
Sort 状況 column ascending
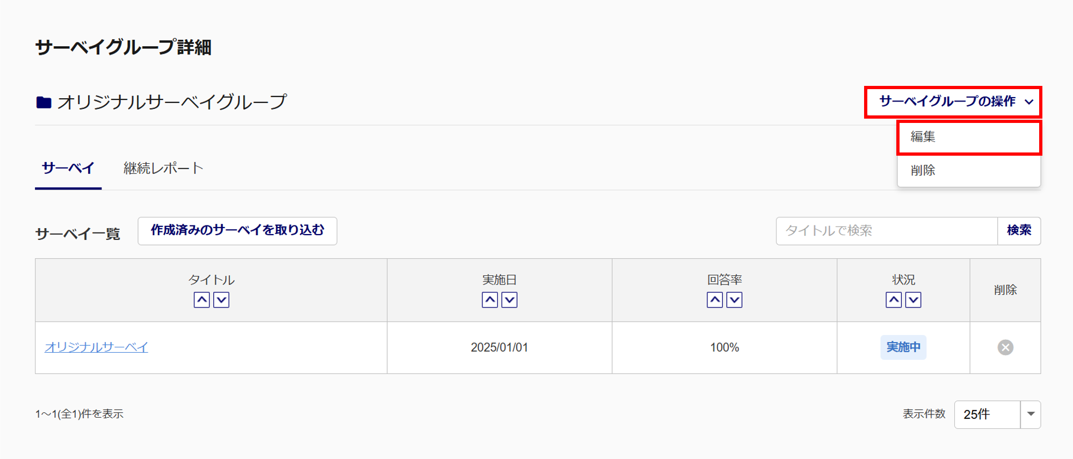pos(894,300)
